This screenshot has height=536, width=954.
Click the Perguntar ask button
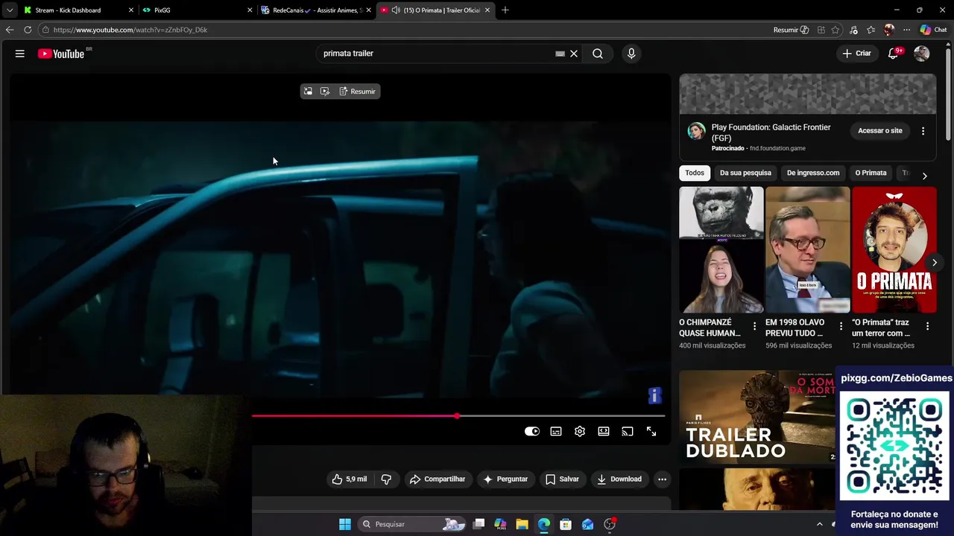coord(505,479)
